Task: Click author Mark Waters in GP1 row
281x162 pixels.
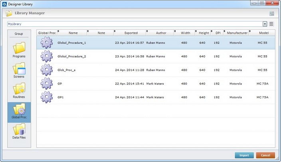Action: pos(155,97)
